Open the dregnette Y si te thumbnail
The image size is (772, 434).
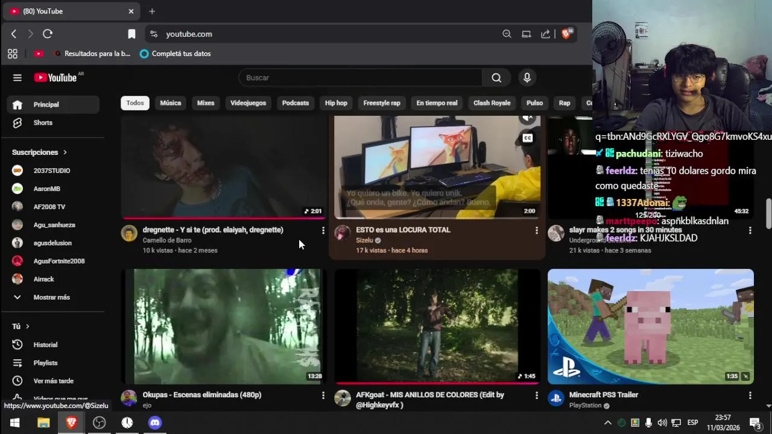click(224, 167)
